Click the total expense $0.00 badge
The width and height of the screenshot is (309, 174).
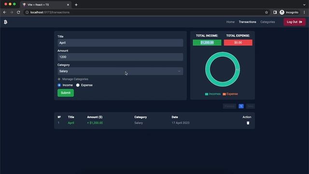point(238,43)
